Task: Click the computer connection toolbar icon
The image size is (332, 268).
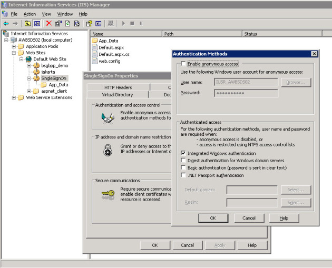Action: [x=111, y=24]
